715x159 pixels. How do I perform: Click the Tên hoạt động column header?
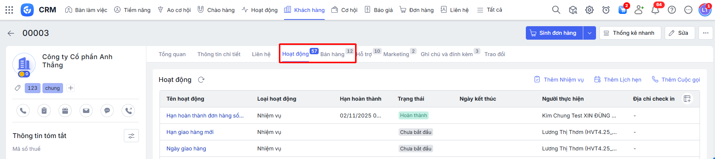(185, 99)
